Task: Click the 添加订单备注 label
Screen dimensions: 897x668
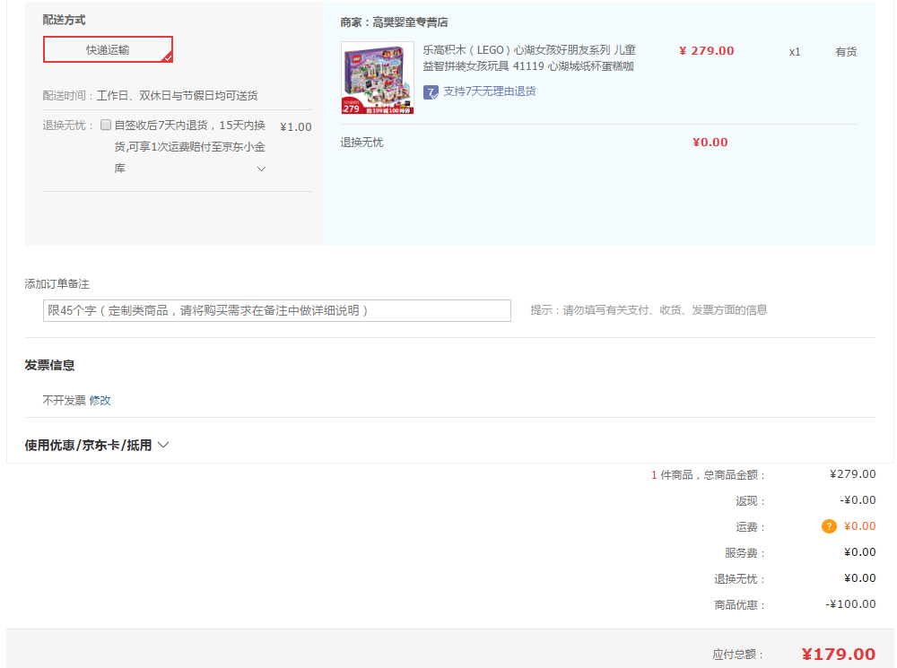Action: click(x=57, y=284)
